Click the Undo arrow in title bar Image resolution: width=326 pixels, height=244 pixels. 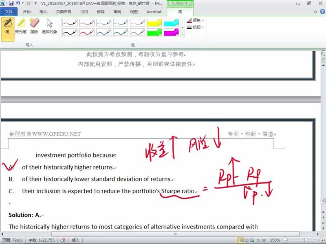pos(18,3)
